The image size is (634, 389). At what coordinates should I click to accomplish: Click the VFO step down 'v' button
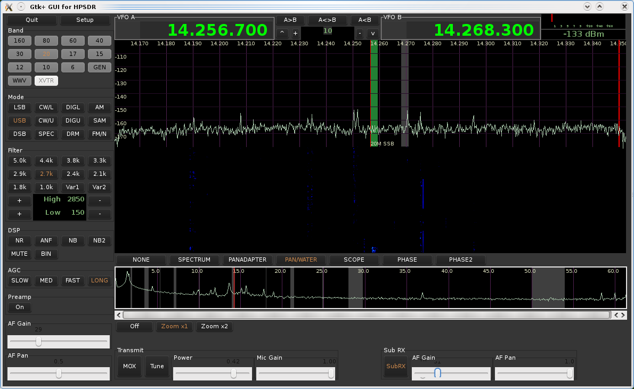tap(373, 33)
